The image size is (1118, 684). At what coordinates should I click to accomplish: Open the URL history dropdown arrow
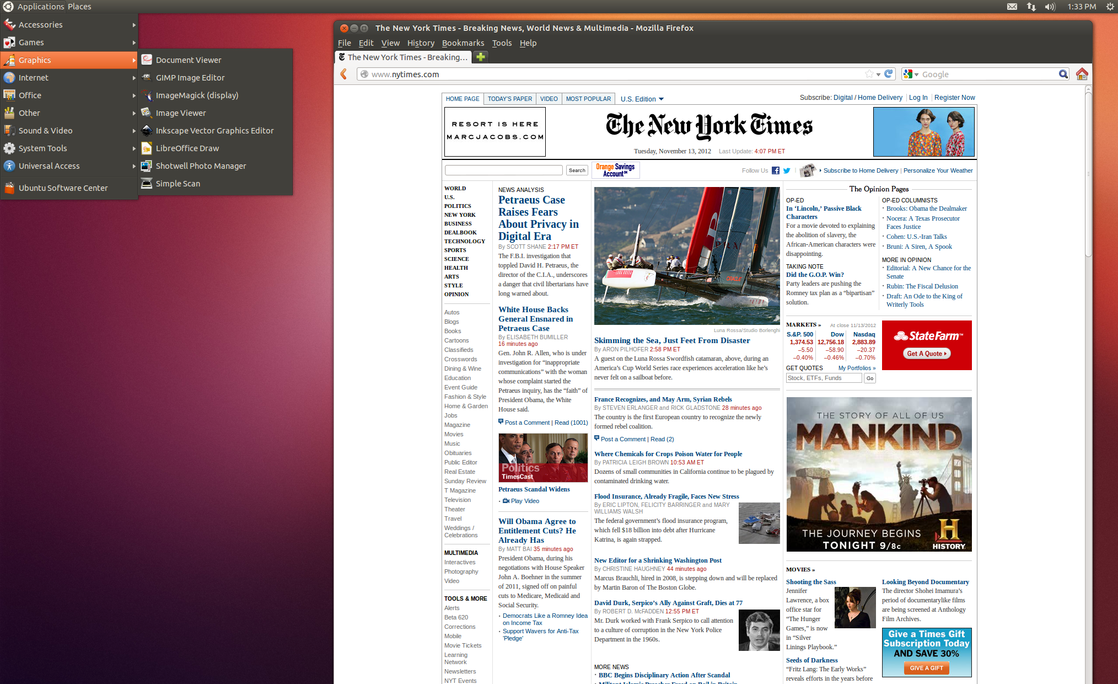[x=878, y=74]
